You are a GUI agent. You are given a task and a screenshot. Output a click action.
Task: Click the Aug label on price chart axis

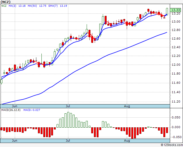tap(127, 106)
